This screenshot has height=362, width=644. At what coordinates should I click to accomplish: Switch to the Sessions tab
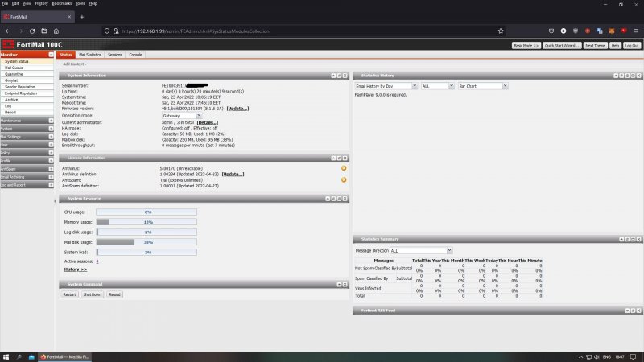[115, 55]
